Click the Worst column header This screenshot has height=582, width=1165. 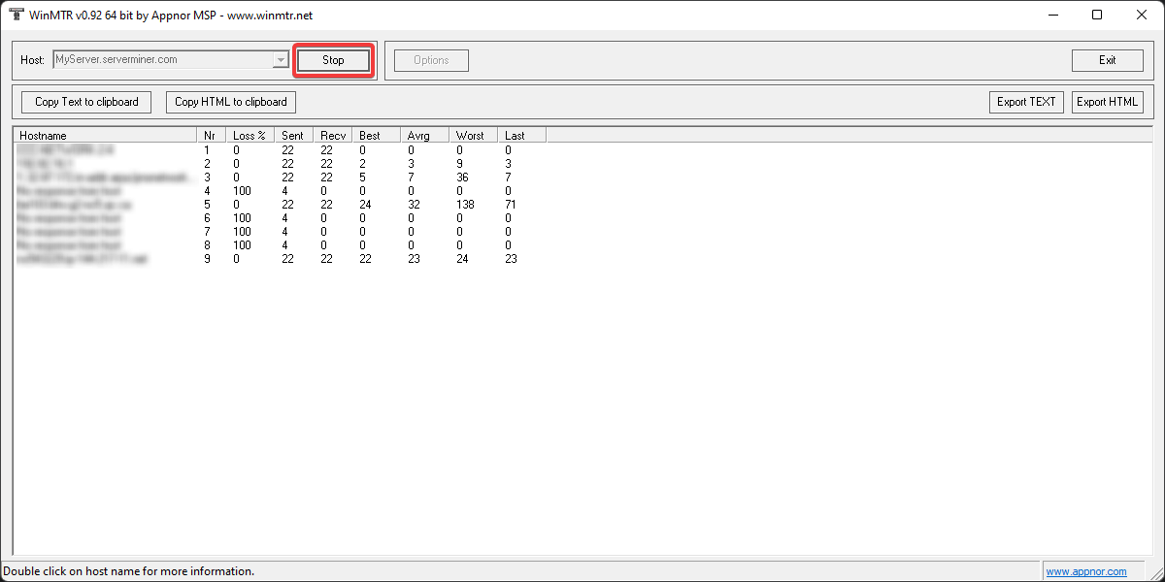tap(473, 136)
